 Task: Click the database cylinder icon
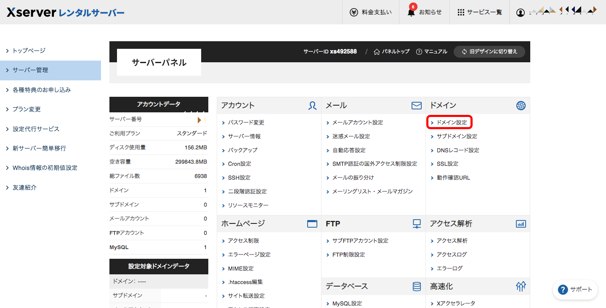coord(416,287)
